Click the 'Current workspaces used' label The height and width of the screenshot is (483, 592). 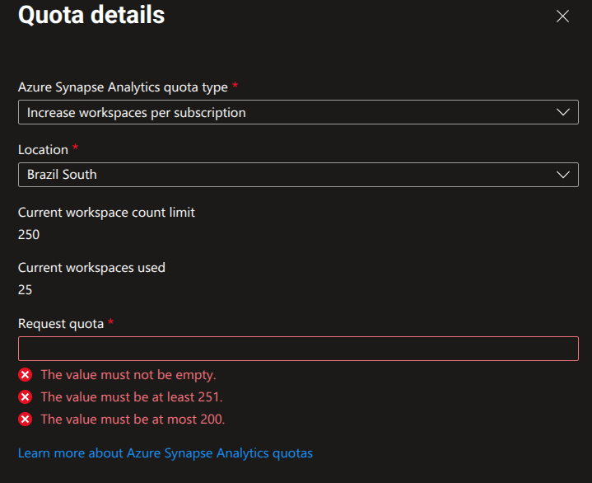91,268
